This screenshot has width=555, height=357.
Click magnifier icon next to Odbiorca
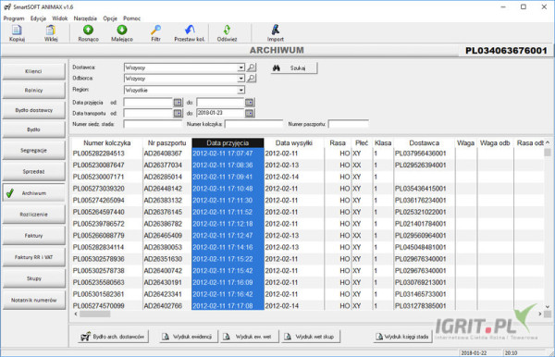click(252, 79)
